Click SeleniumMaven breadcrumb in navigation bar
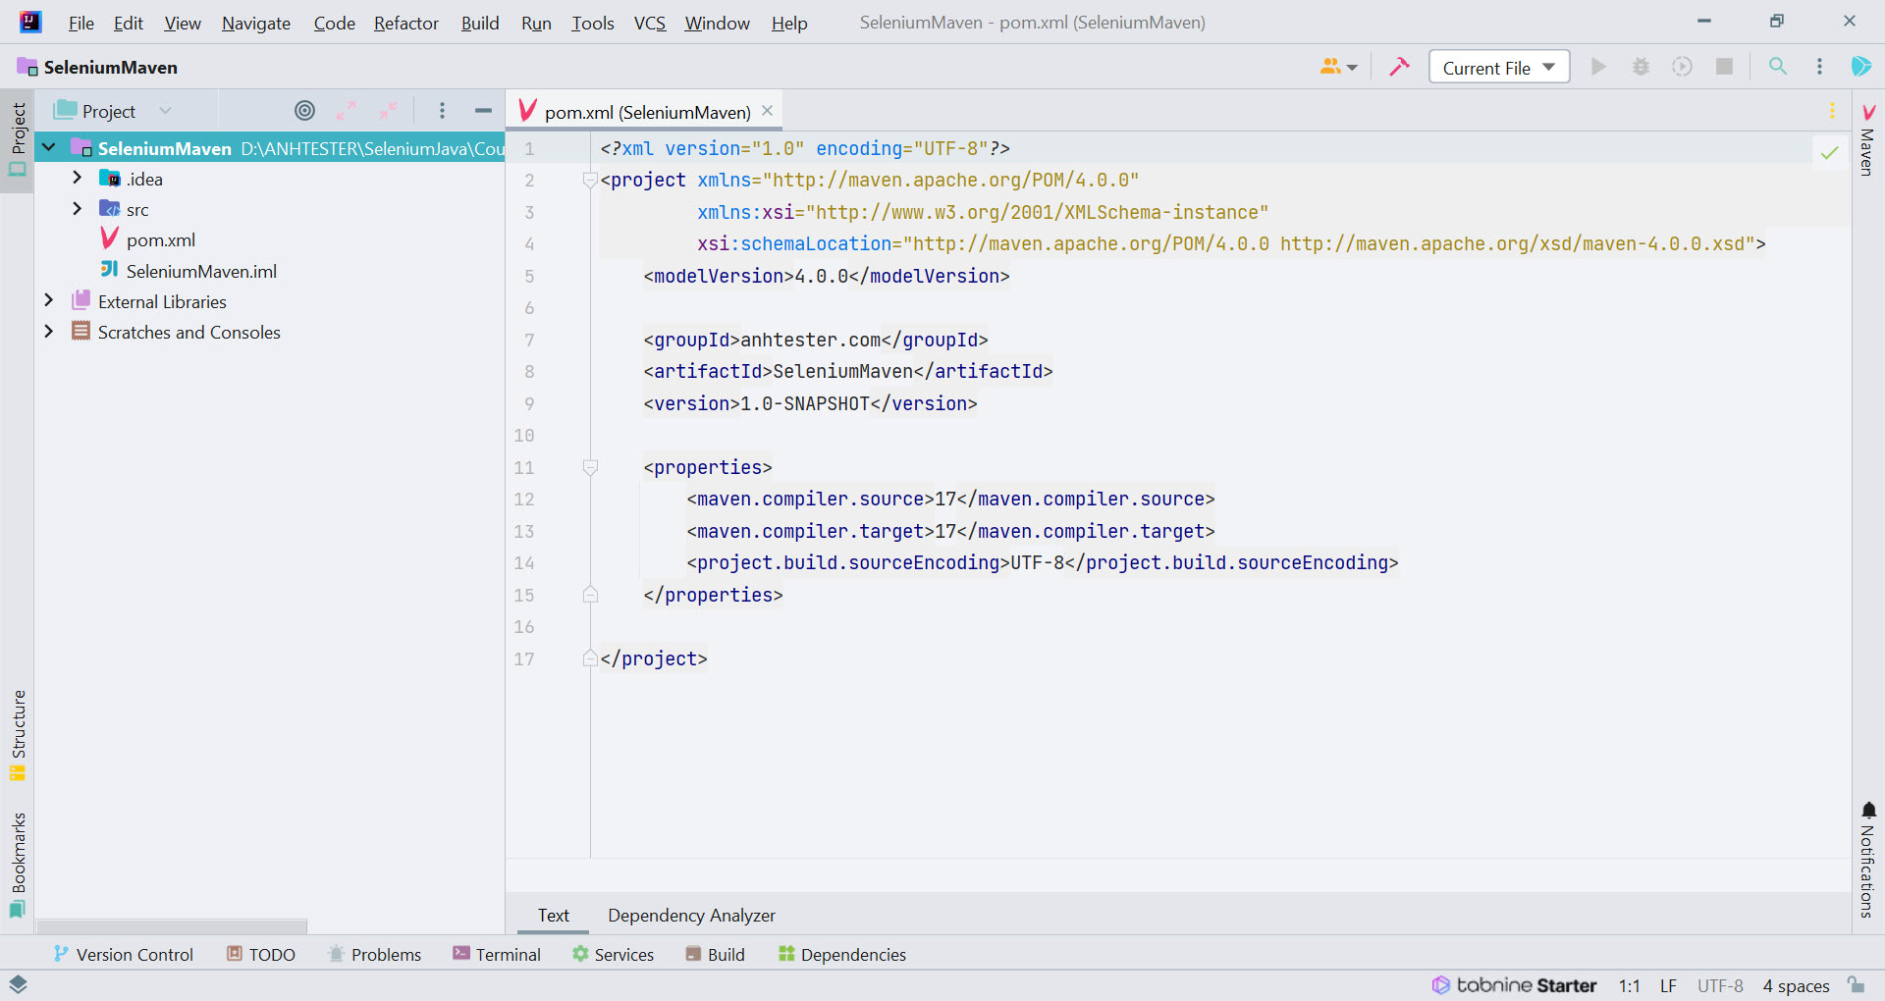 click(98, 67)
